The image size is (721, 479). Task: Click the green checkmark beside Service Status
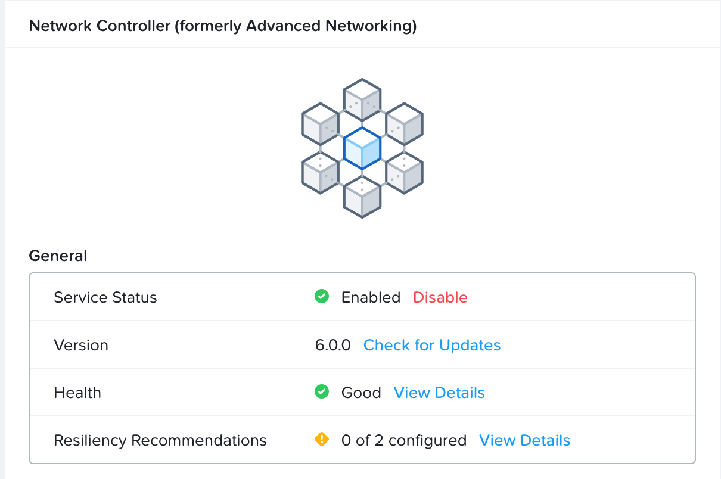pos(322,296)
